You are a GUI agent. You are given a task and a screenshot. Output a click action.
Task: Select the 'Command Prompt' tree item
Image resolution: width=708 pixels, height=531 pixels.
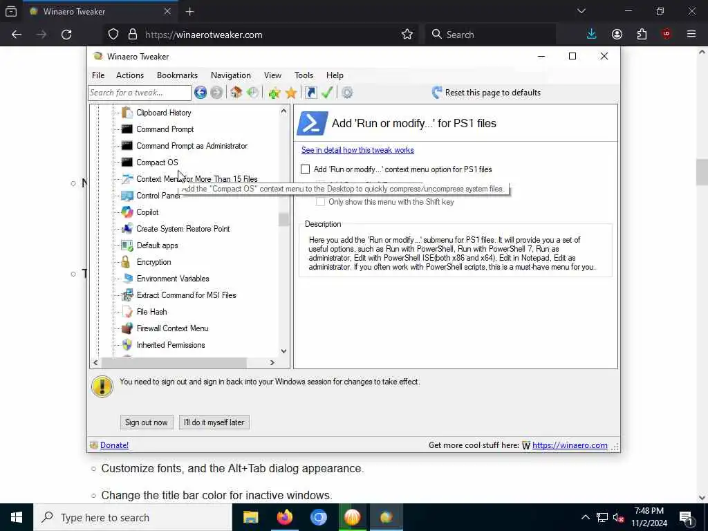[x=165, y=129]
